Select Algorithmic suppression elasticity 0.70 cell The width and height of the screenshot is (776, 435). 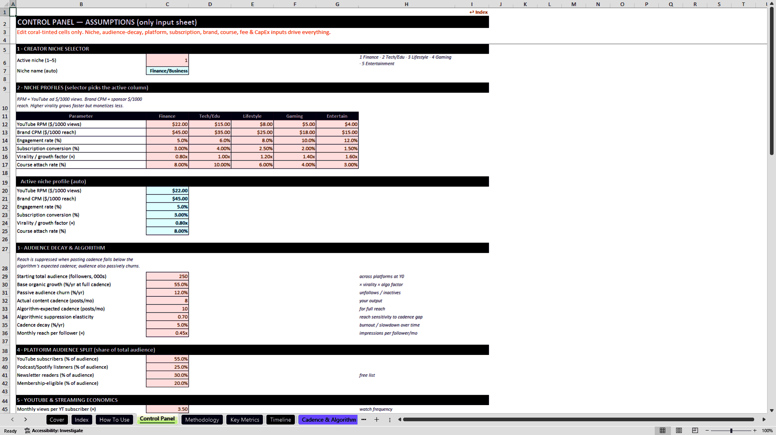(167, 317)
